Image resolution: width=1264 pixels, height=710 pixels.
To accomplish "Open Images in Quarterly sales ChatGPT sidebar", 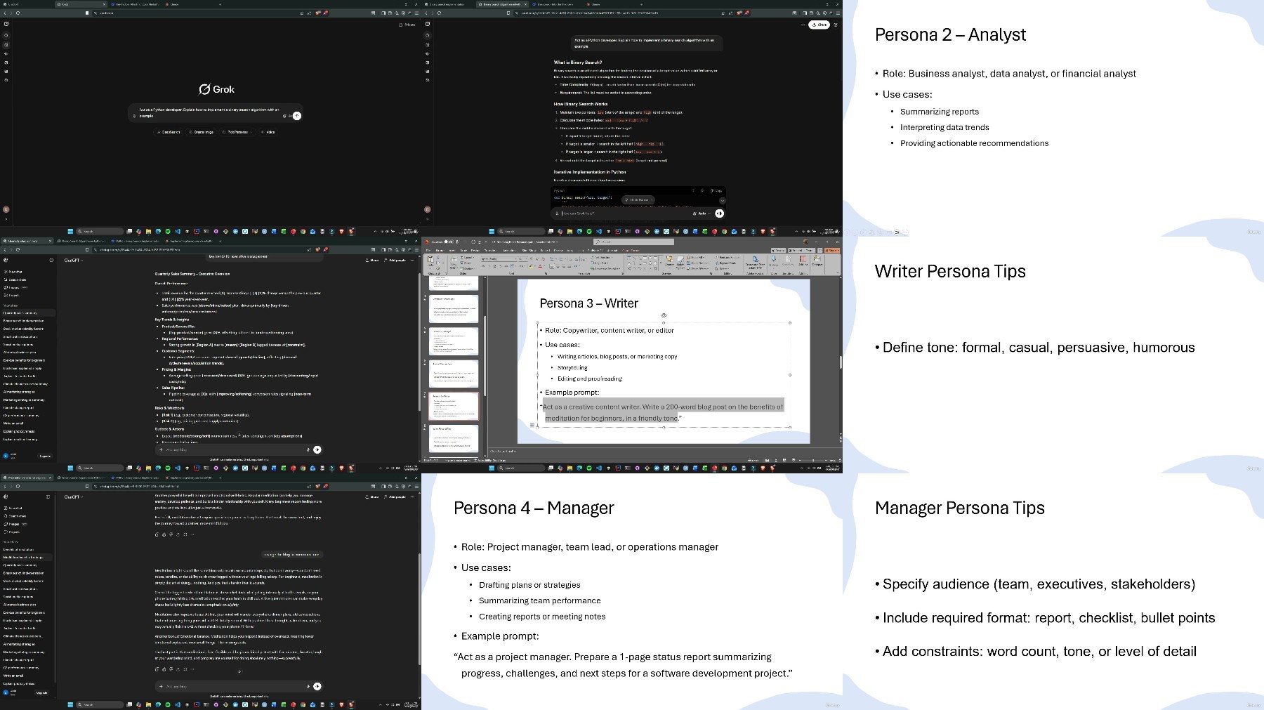I will pyautogui.click(x=15, y=287).
